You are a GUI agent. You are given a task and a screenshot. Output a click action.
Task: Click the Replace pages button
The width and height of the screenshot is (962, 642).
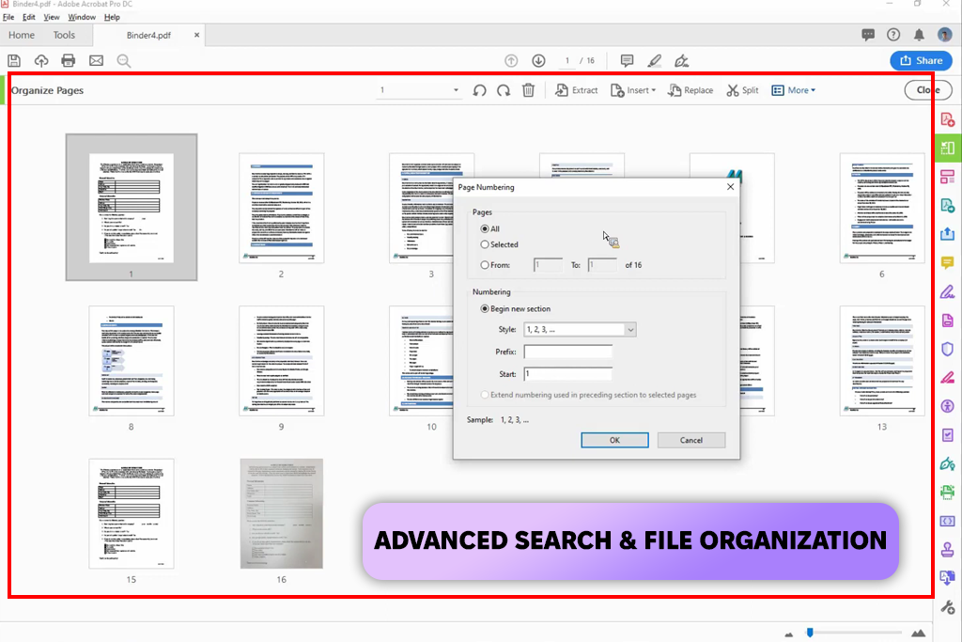690,90
